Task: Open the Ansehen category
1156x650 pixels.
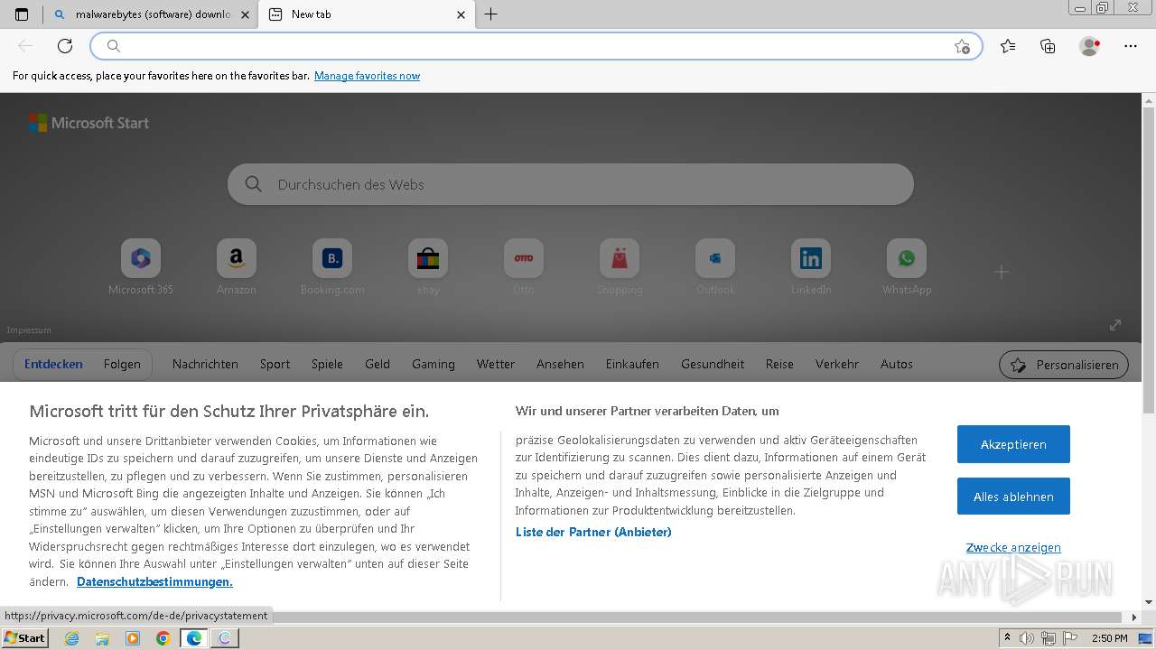Action: point(560,364)
